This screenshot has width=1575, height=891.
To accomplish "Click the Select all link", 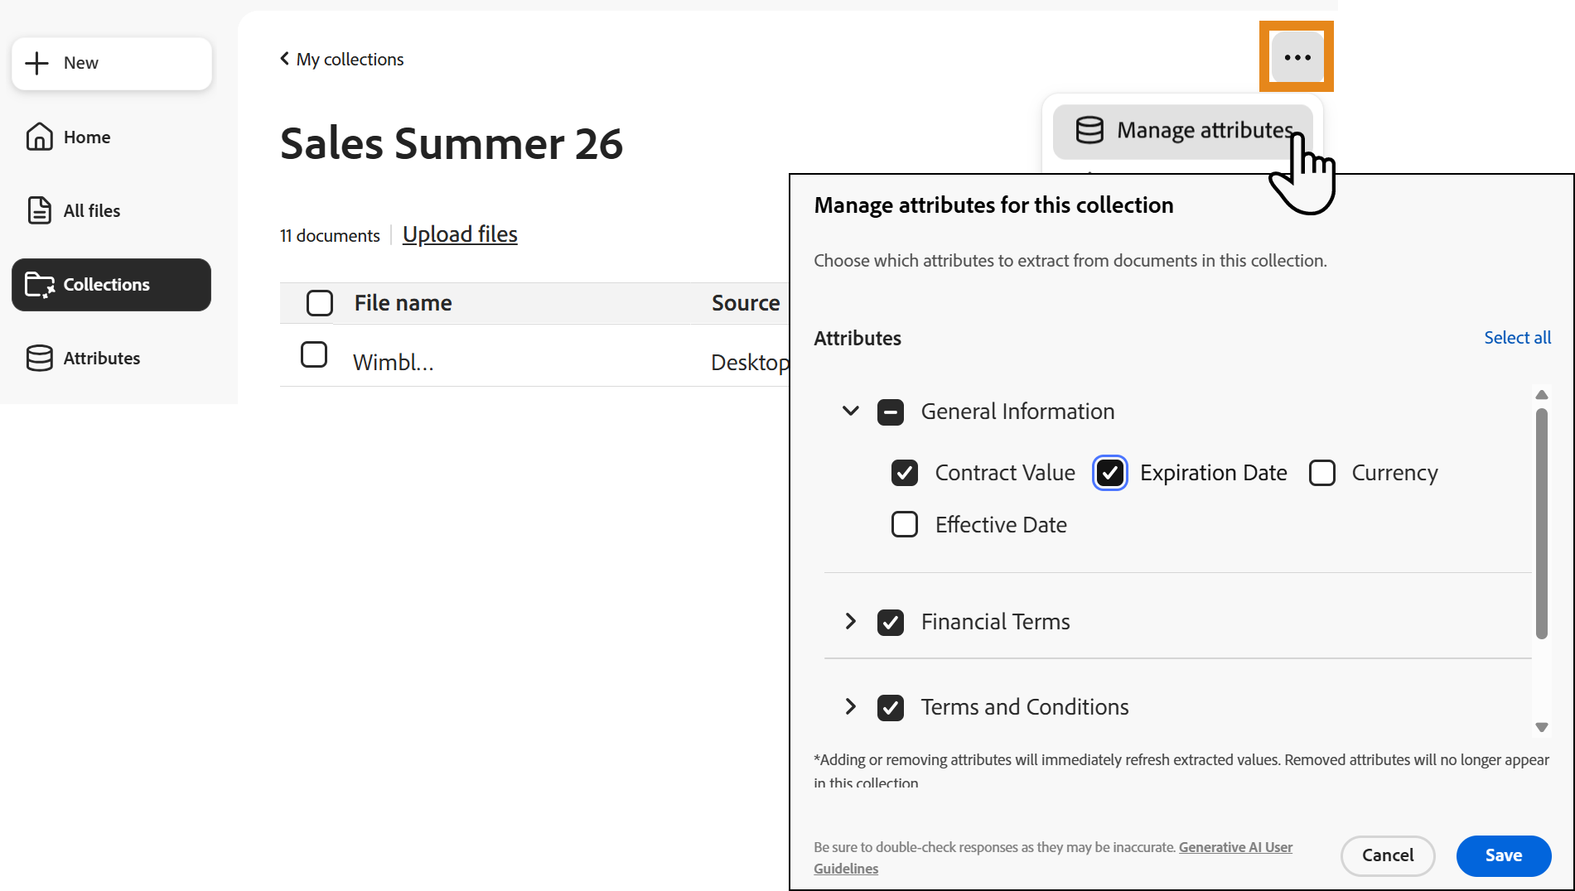I will pyautogui.click(x=1517, y=338).
